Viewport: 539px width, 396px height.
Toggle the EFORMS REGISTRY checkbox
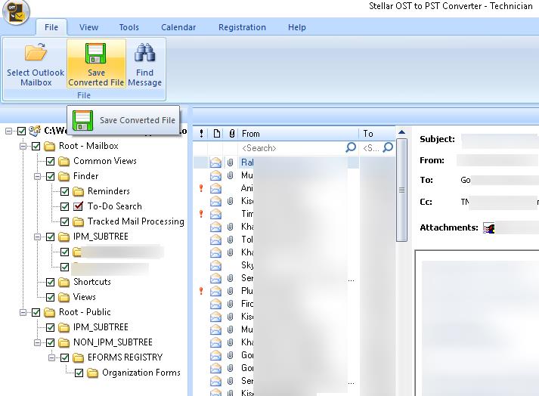click(64, 358)
